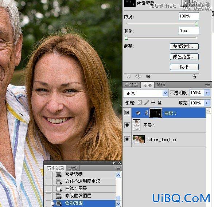
Task: Click the 颜色范围 color range button
Action: (x=184, y=57)
